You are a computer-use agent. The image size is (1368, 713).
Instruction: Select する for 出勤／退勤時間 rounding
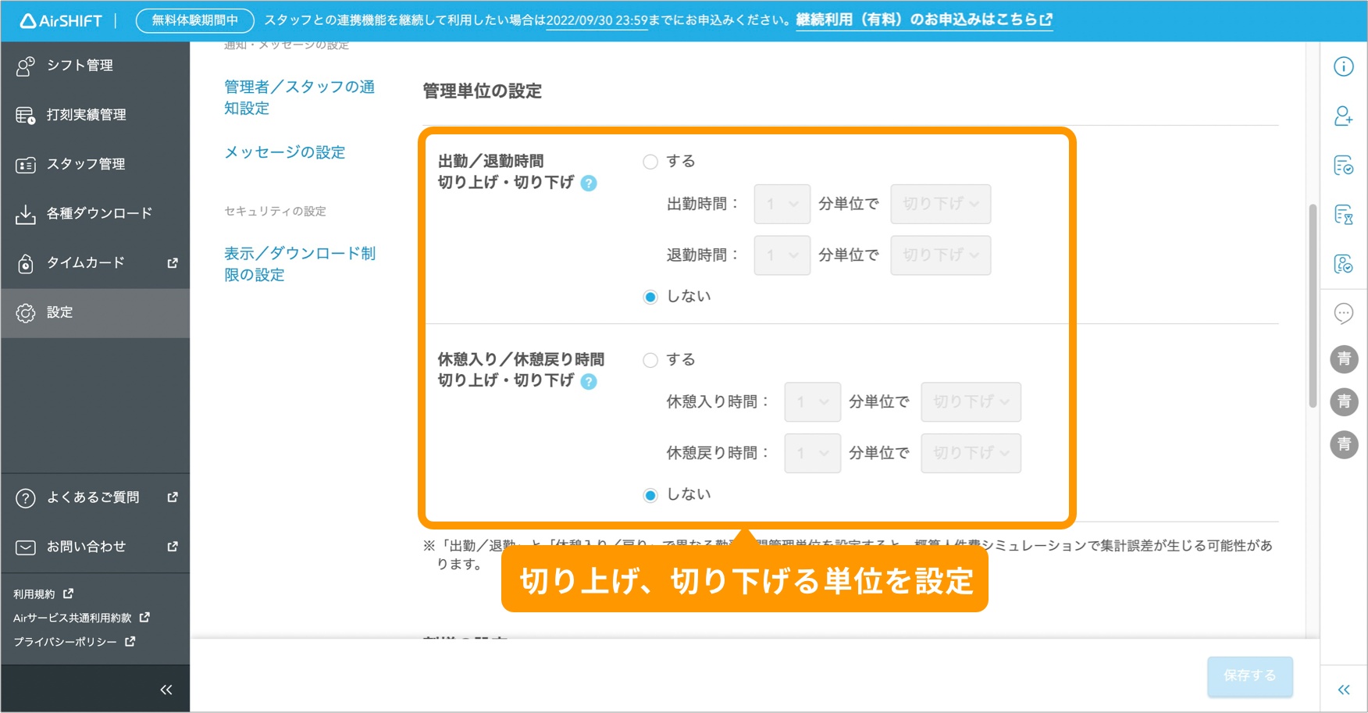[x=650, y=162]
